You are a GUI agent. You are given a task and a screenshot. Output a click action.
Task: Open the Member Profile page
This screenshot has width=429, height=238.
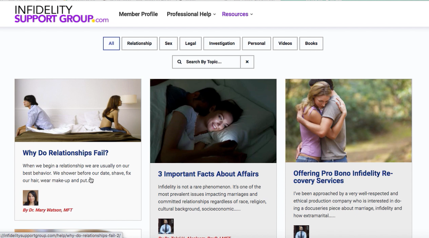(138, 14)
